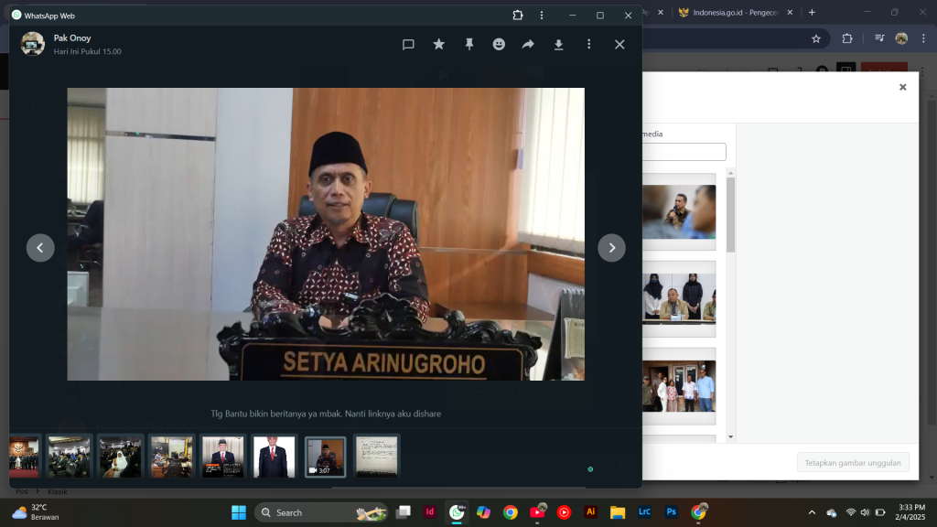The width and height of the screenshot is (937, 527).
Task: Select the handwritten document thumbnail
Action: pyautogui.click(x=376, y=457)
